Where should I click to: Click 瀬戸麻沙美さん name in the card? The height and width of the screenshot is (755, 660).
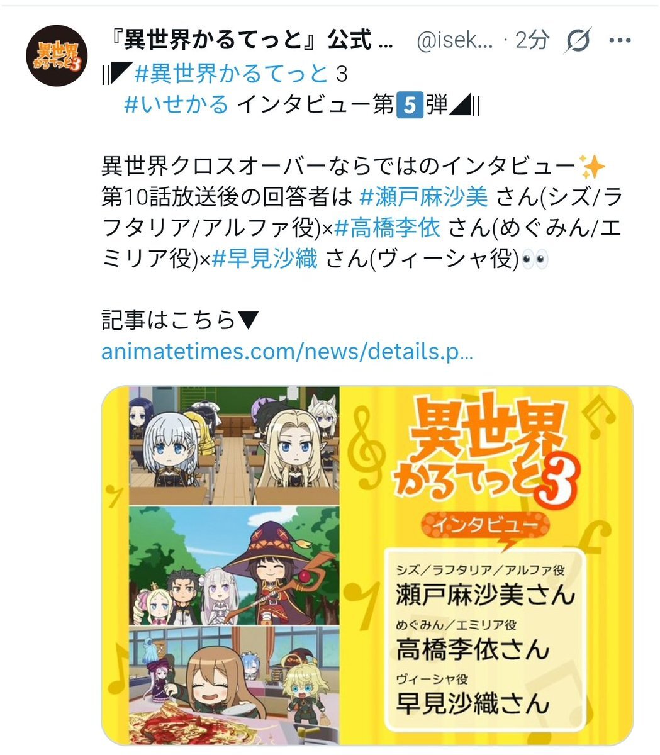[486, 595]
